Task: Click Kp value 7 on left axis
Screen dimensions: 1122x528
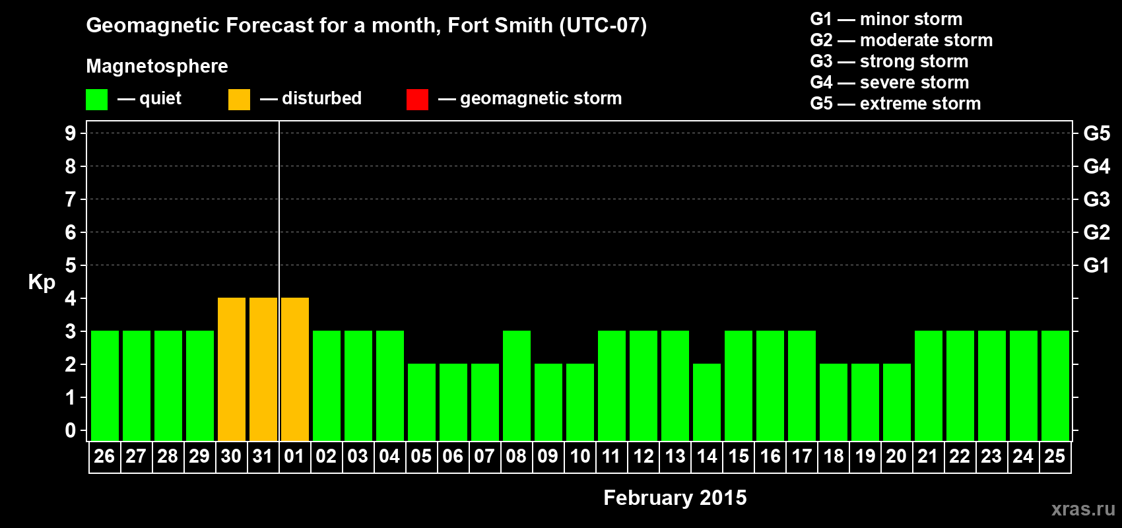Action: coord(71,199)
